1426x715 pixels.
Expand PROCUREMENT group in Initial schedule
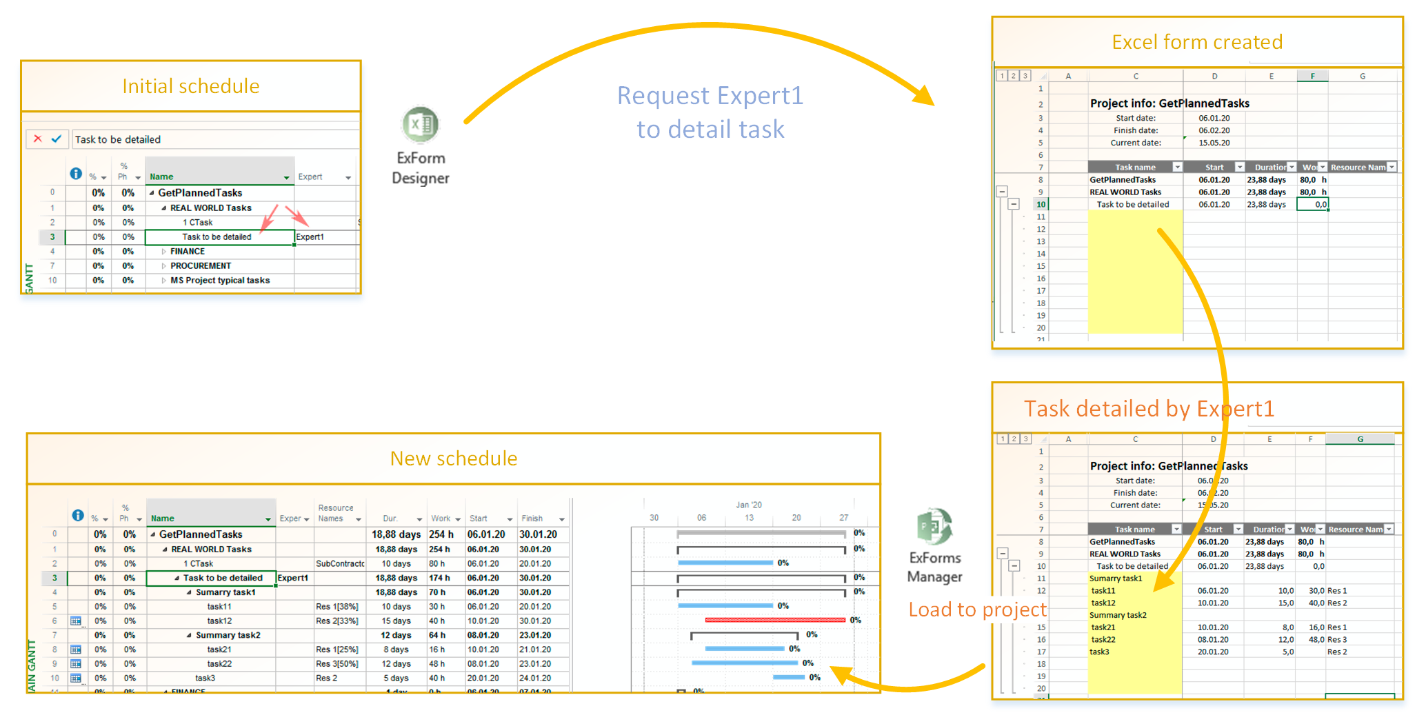pyautogui.click(x=164, y=266)
